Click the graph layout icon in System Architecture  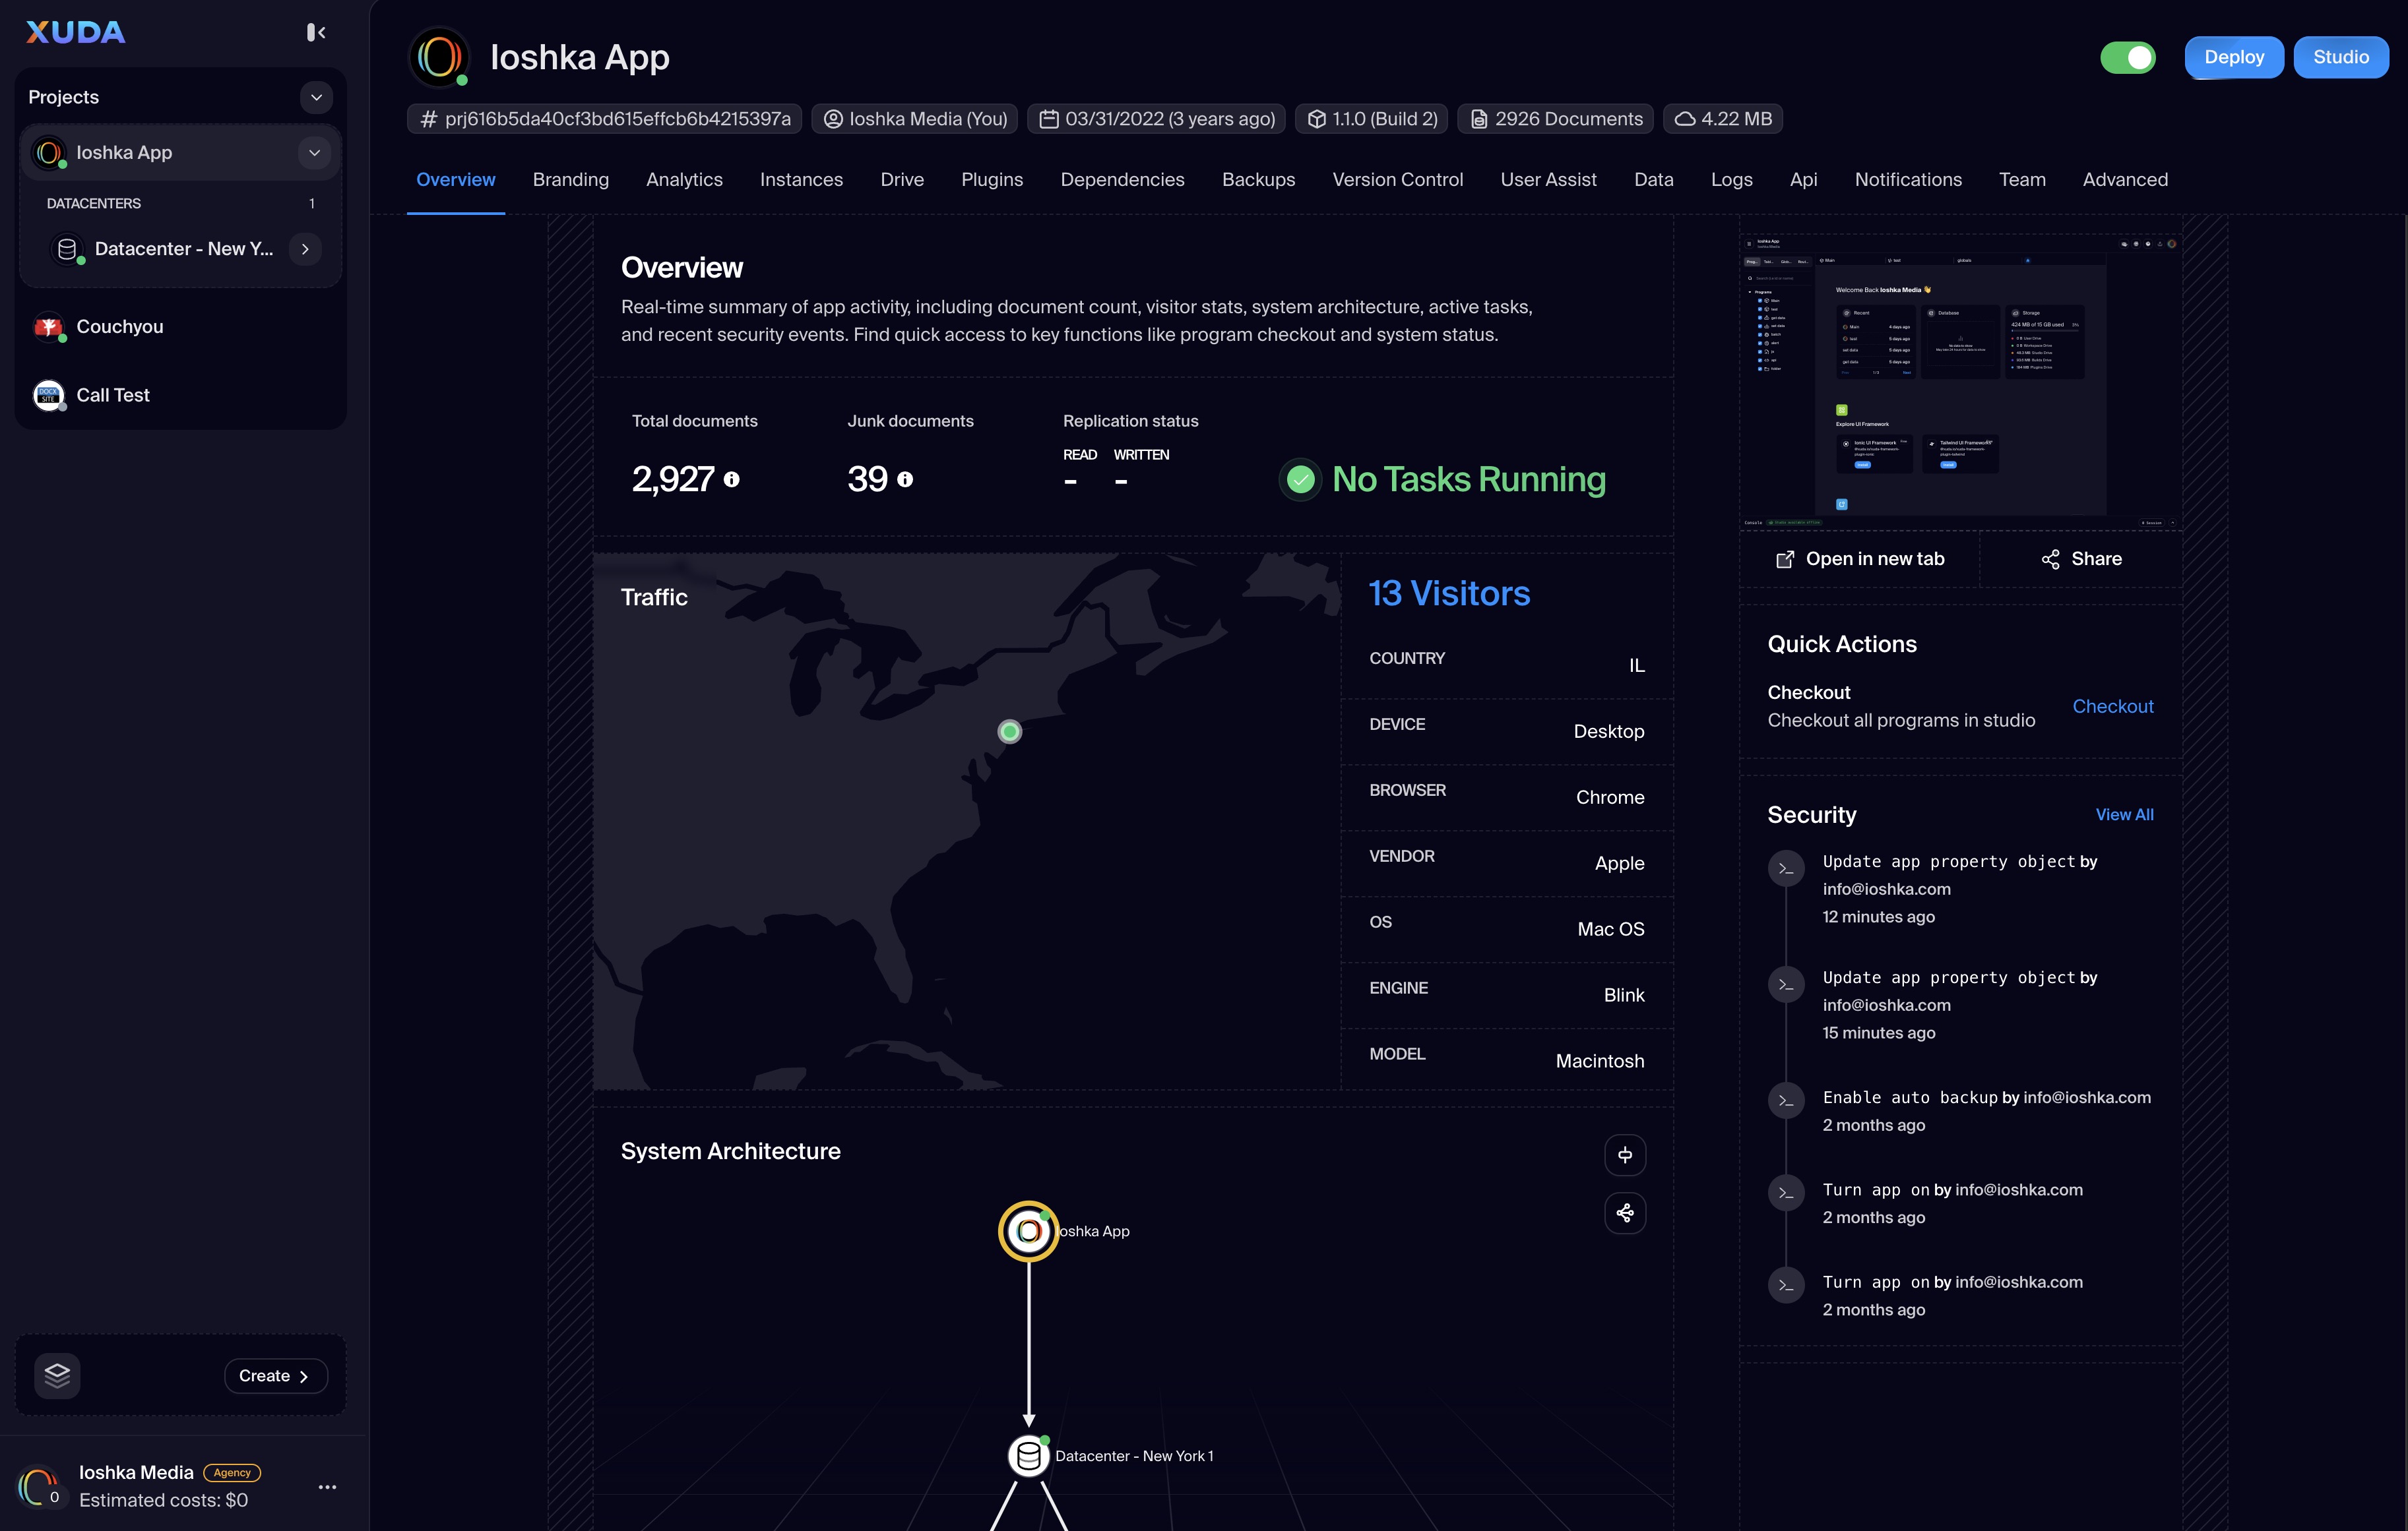pyautogui.click(x=1625, y=1213)
